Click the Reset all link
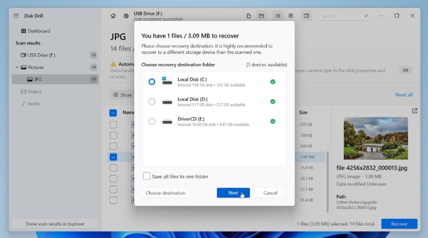Screen dimensions: 428x238 404,95
